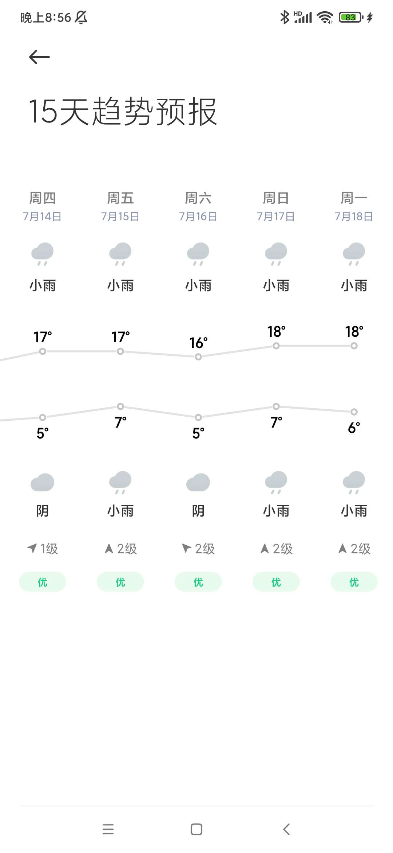Select the 周四 7月14日 day column header

(x=43, y=207)
